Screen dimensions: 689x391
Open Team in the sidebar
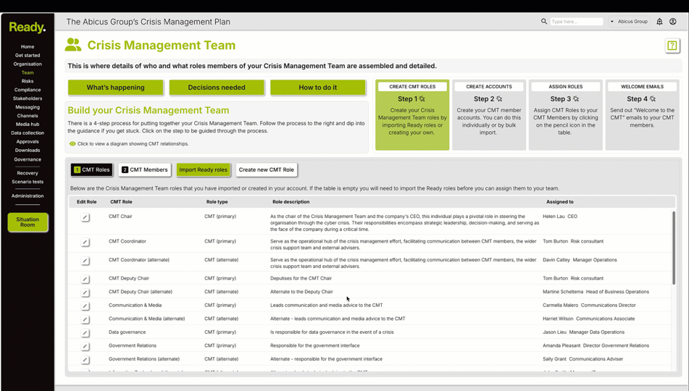[x=28, y=72]
